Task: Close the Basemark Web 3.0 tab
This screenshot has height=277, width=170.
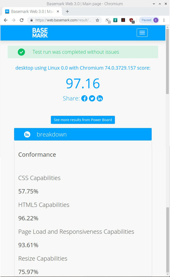Action: tap(58, 11)
